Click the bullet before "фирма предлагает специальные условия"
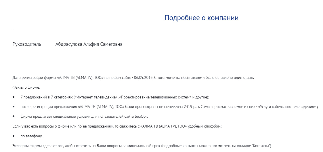Image resolution: width=323 pixels, height=152 pixels. tap(14, 117)
